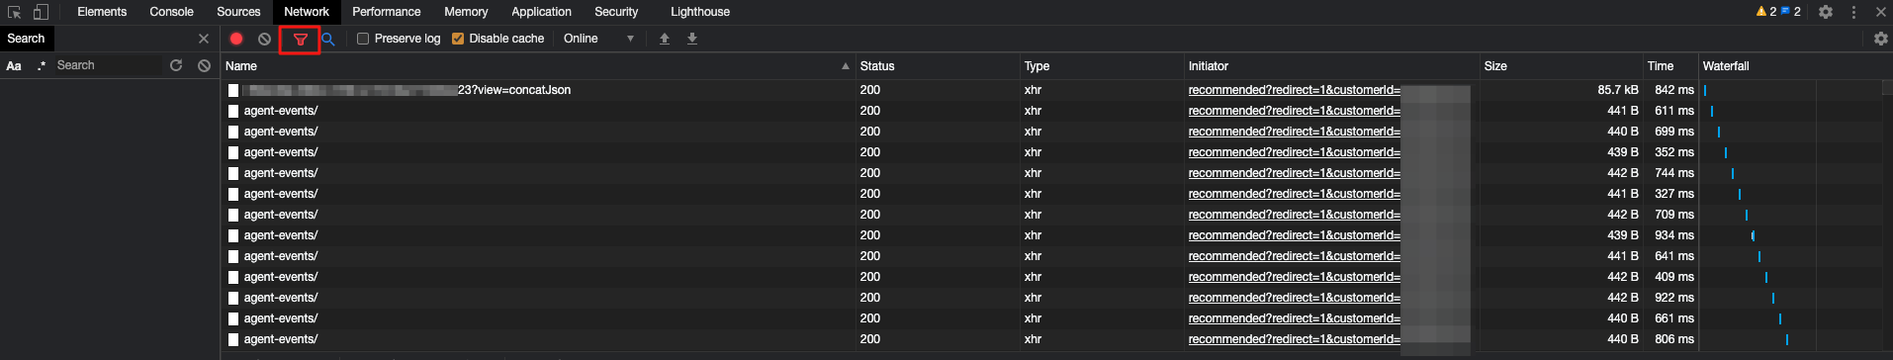This screenshot has width=1893, height=360.
Task: Open Network settings gear at toolbar right
Action: click(1881, 39)
